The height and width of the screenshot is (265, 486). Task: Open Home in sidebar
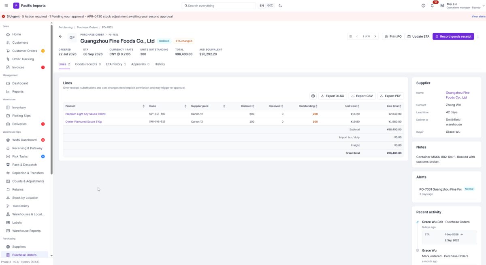[x=24, y=34]
